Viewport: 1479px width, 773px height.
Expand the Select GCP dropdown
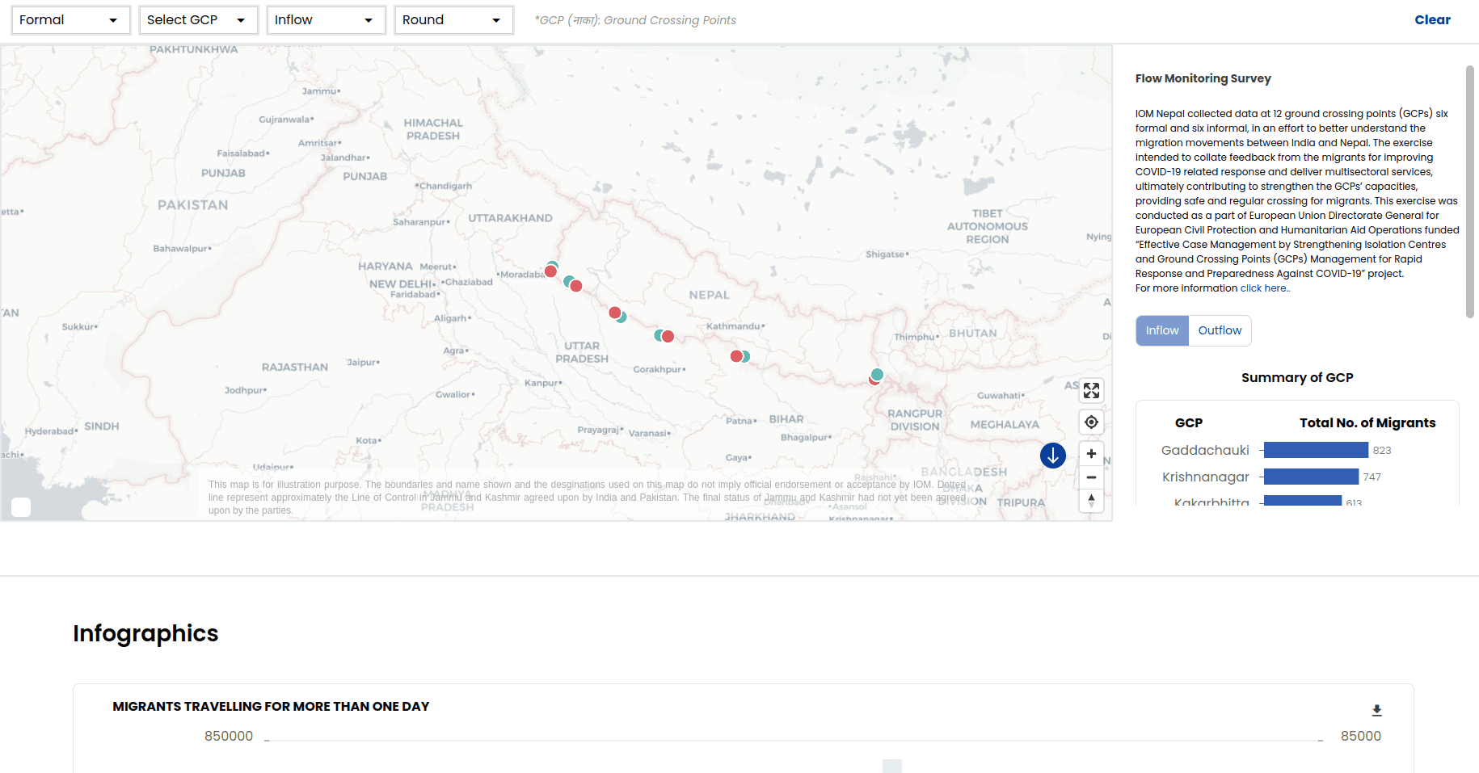pyautogui.click(x=198, y=20)
